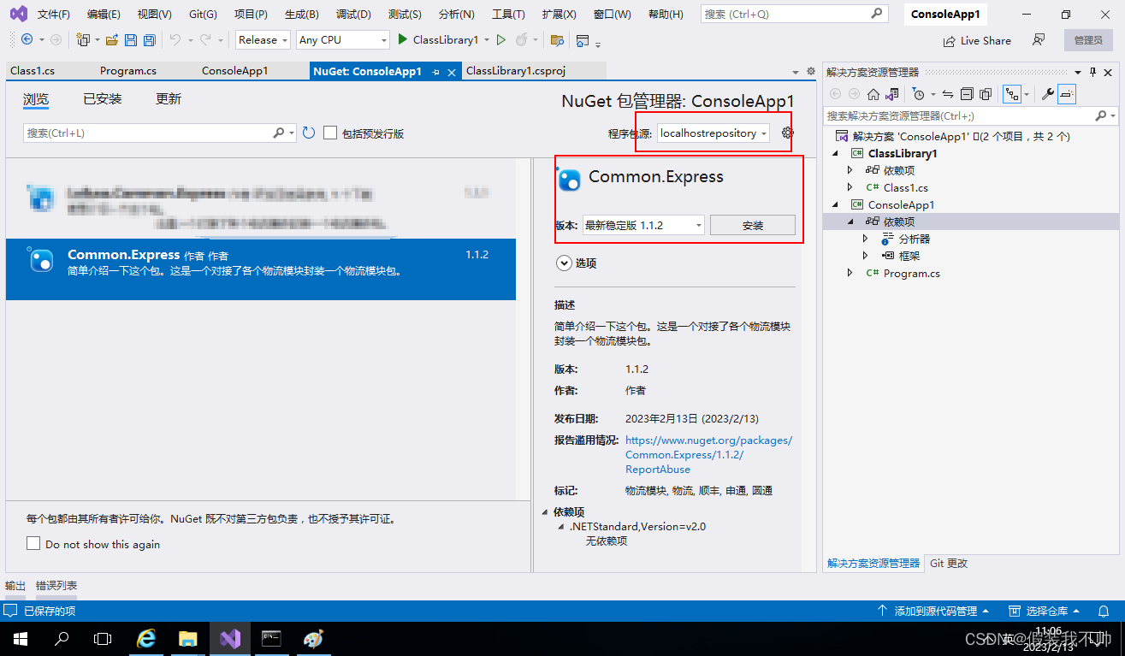Click the Windows Start button

point(20,639)
